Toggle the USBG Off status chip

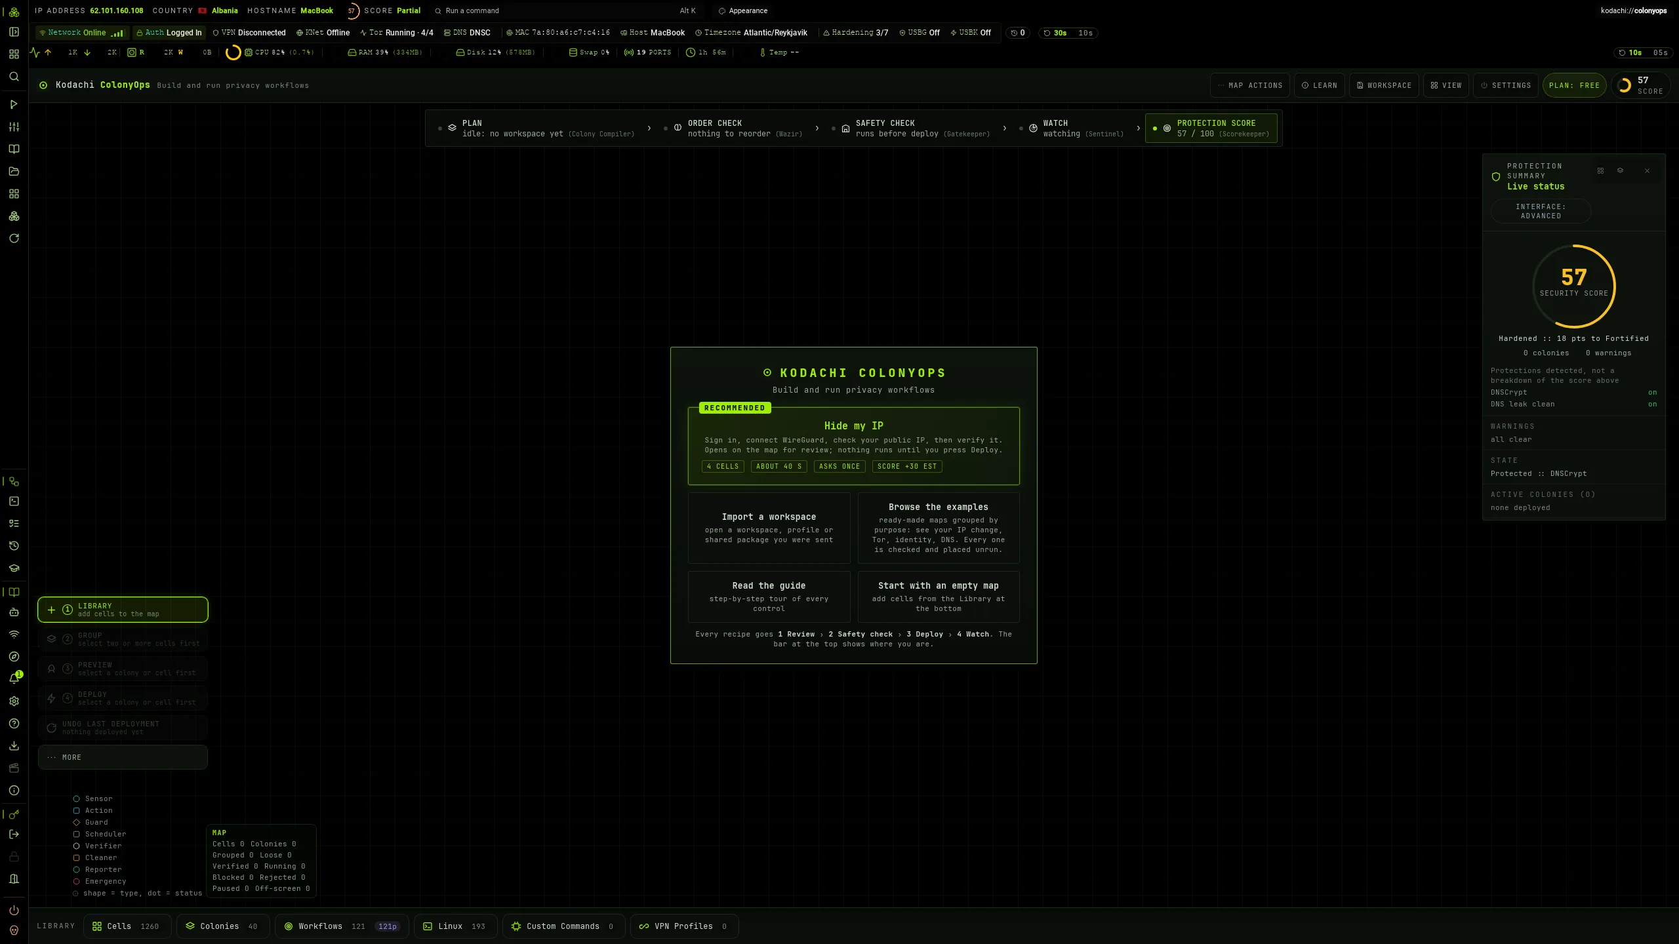919,33
